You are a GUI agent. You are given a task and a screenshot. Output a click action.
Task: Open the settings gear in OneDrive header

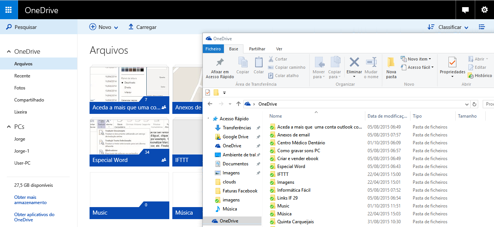[x=485, y=10]
